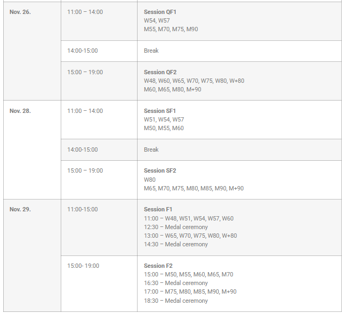This screenshot has width=345, height=313.
Task: Click the Nov. 26. date cell
Action: click(20, 12)
